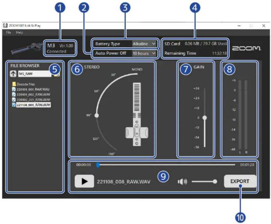
Task: Open the Battery Type dropdown
Action: click(x=144, y=44)
